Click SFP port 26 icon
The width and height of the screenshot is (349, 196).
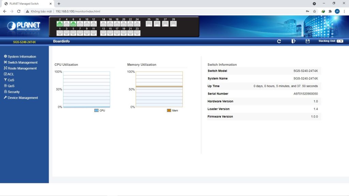point(157,24)
